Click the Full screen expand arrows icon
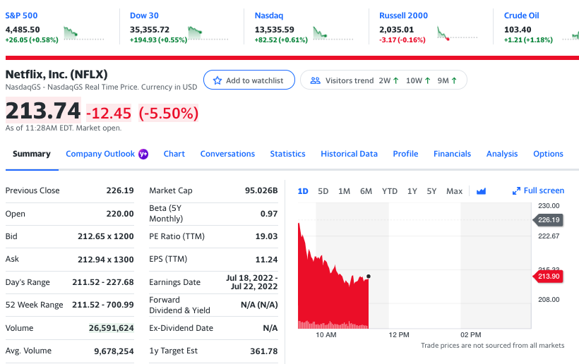 516,190
